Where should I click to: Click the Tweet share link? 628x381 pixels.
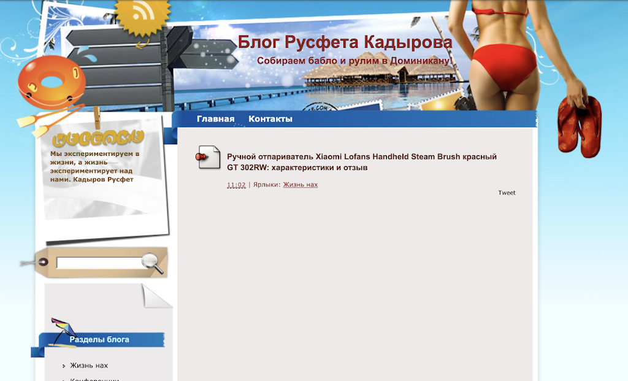pyautogui.click(x=507, y=193)
